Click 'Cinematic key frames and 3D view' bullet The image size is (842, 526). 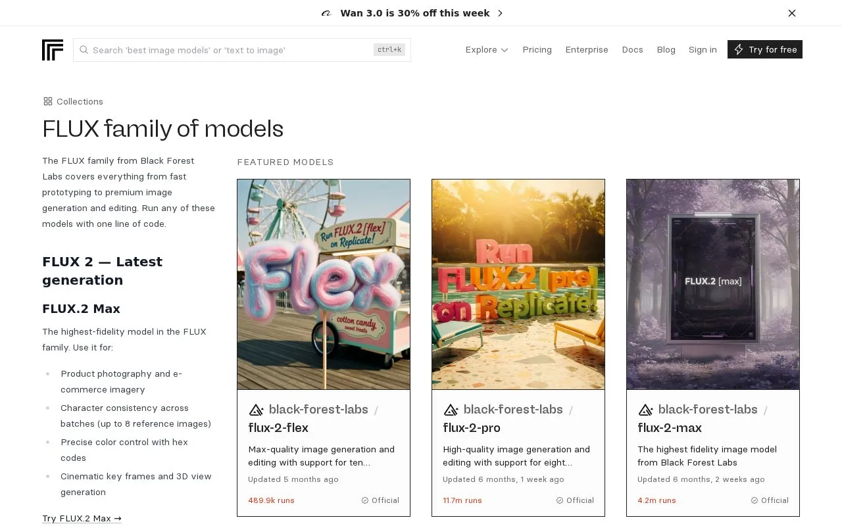pyautogui.click(x=136, y=484)
